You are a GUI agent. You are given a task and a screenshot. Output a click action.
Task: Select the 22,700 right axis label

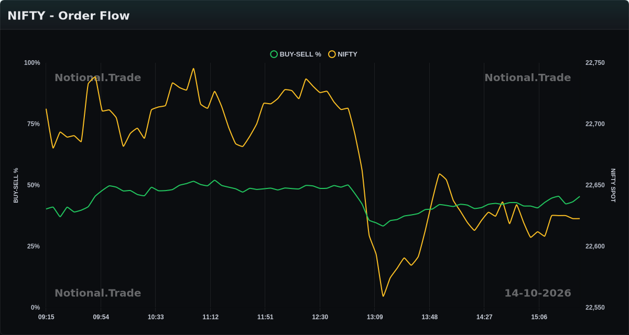click(x=595, y=124)
